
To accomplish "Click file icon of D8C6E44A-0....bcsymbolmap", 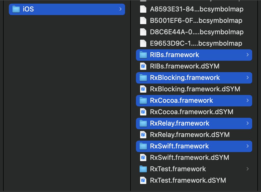I will [143, 32].
